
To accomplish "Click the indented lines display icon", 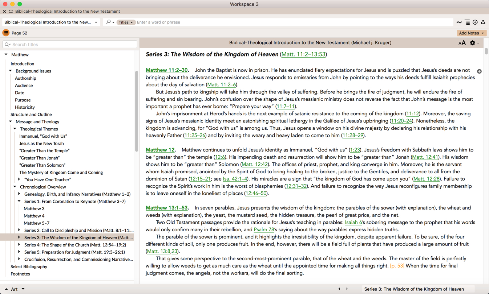I will pos(467,22).
